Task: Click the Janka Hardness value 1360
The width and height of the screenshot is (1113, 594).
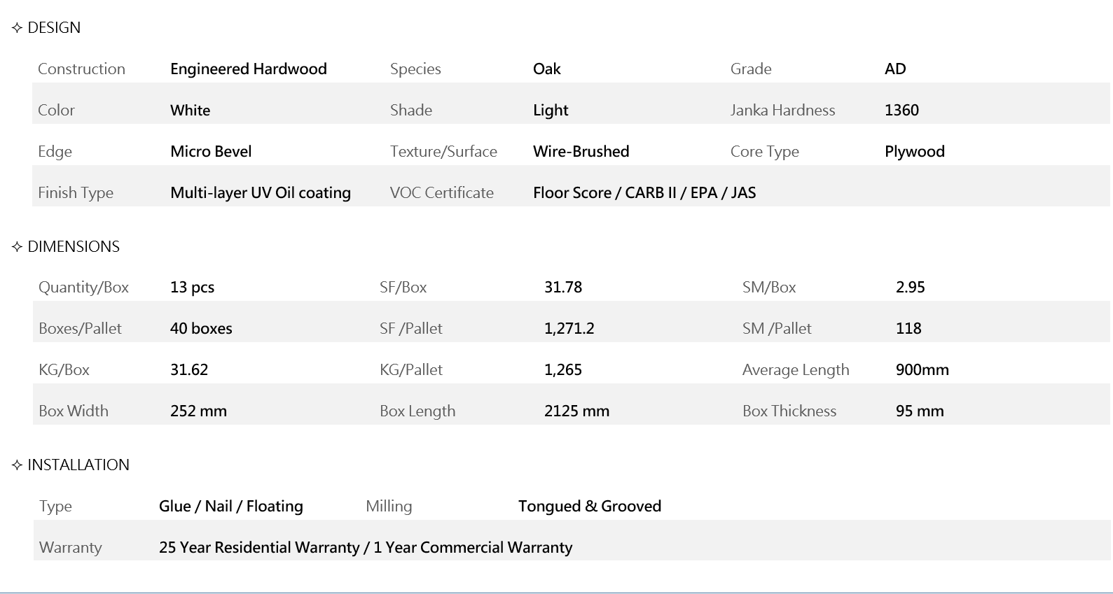Action: (901, 111)
